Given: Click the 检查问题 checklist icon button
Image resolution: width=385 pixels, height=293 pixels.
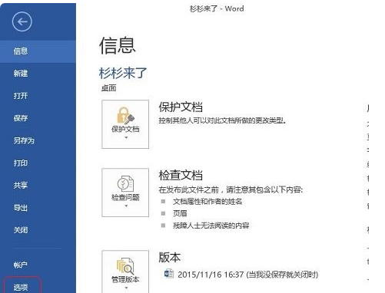Looking at the screenshot, I should (125, 193).
